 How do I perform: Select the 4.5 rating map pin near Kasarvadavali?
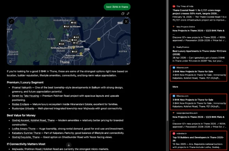(74, 23)
